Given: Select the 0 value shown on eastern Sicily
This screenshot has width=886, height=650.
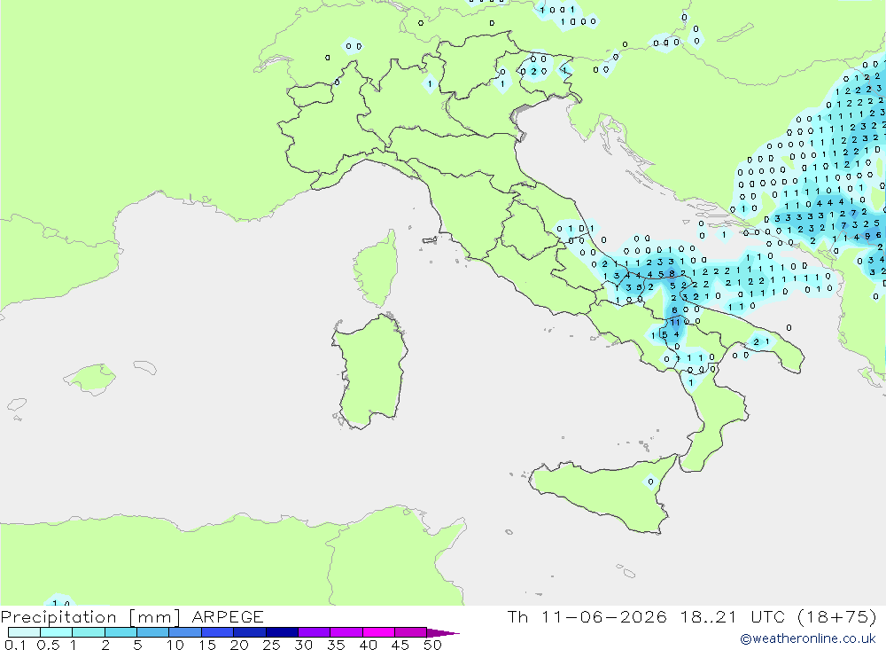Looking at the screenshot, I should (651, 482).
